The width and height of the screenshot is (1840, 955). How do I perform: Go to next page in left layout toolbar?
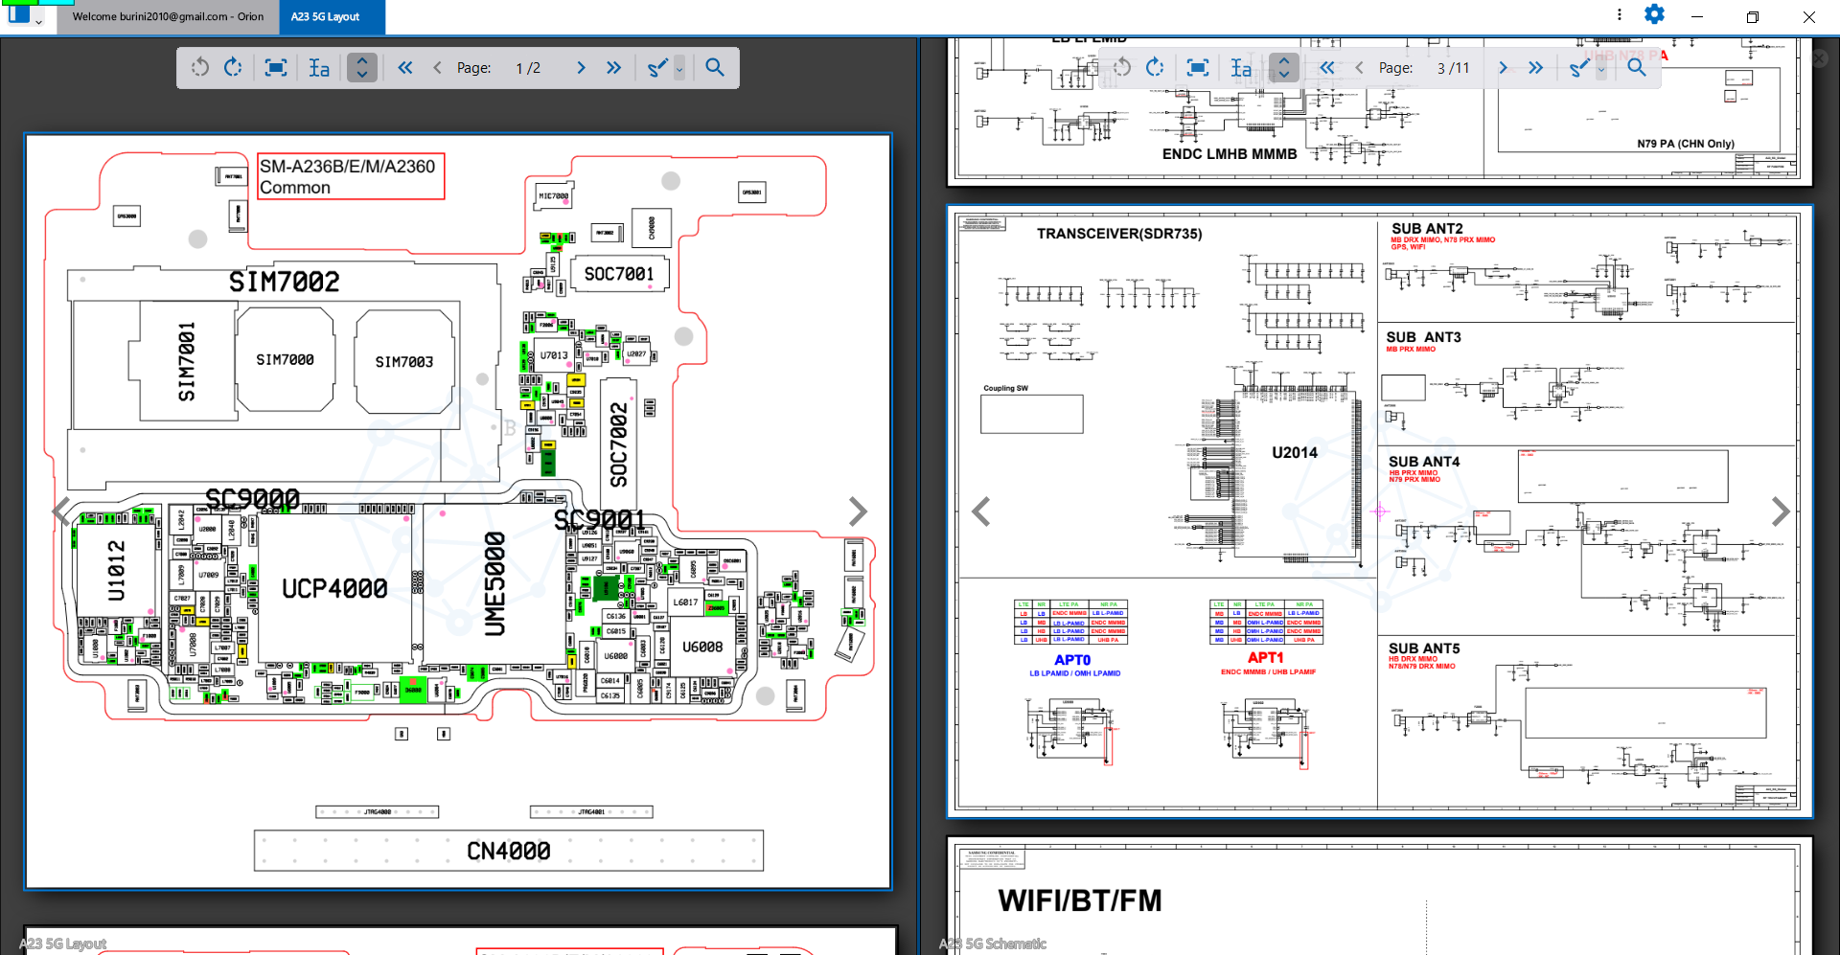(x=581, y=68)
